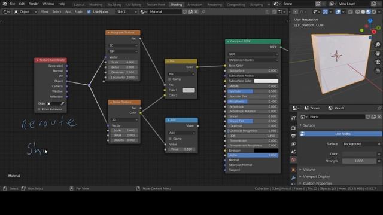The image size is (383, 215).
Task: Click the camera view icon in viewport
Action: coord(378,62)
